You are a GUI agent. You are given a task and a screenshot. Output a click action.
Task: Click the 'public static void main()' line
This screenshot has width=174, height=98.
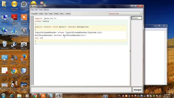point(62,27)
